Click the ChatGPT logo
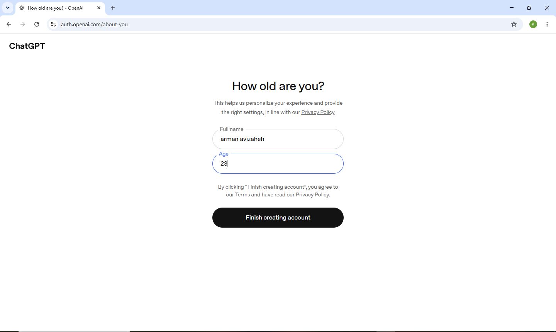The image size is (556, 332). click(27, 46)
